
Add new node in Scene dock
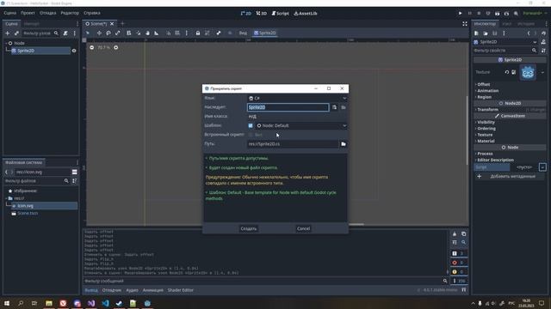click(8, 33)
